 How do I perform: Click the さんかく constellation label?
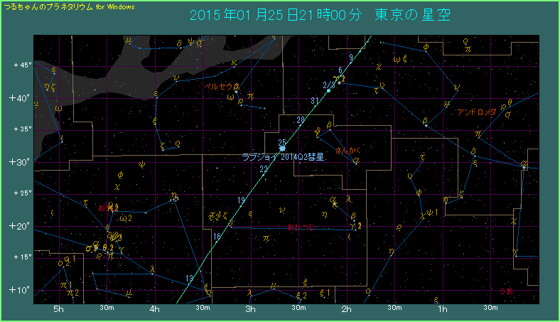click(350, 151)
